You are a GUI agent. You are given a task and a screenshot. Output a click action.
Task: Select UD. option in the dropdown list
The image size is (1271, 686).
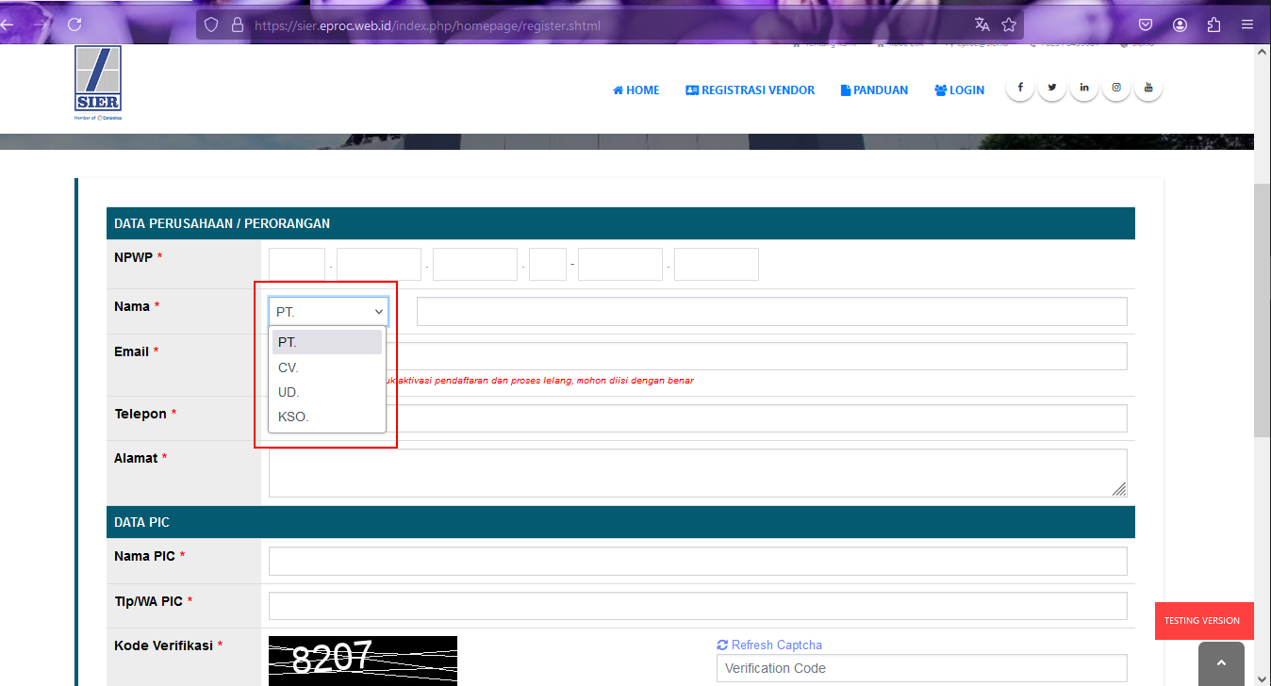click(x=327, y=392)
